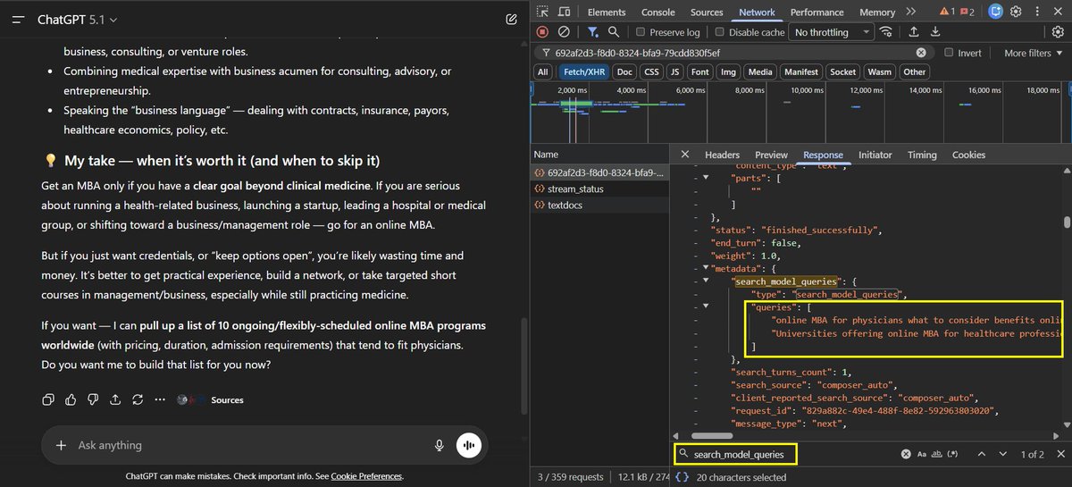Screen dimensions: 1072x487
Task: Export HAR with the download icon
Action: click(935, 32)
